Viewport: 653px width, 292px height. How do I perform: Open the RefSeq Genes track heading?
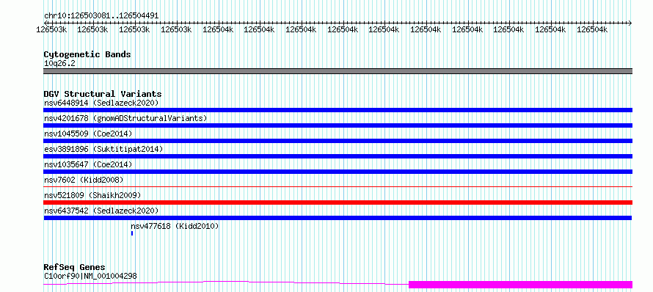coord(75,267)
